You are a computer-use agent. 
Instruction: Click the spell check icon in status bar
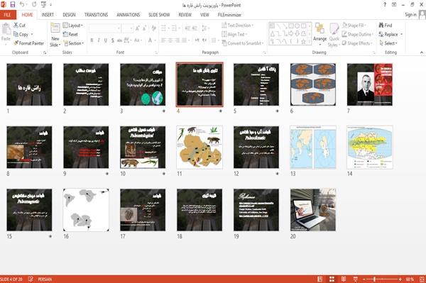[31, 279]
